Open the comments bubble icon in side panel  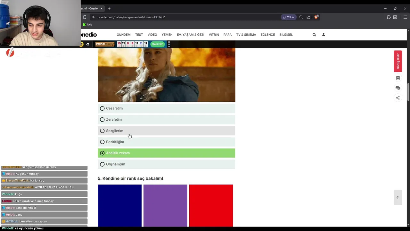(398, 88)
